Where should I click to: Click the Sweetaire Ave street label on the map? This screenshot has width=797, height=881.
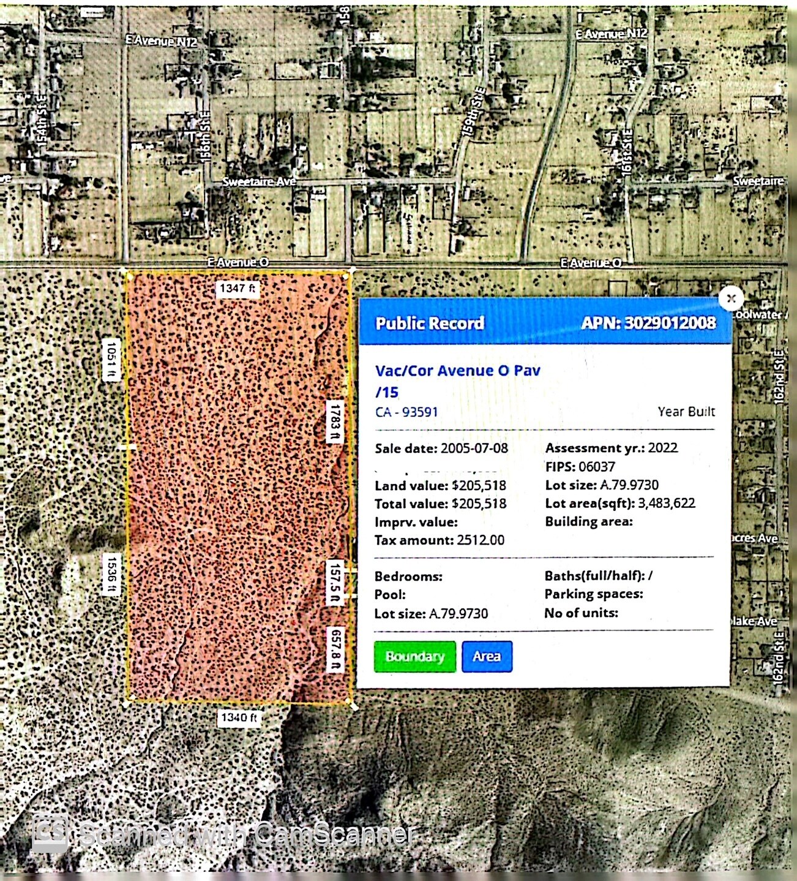pyautogui.click(x=258, y=182)
